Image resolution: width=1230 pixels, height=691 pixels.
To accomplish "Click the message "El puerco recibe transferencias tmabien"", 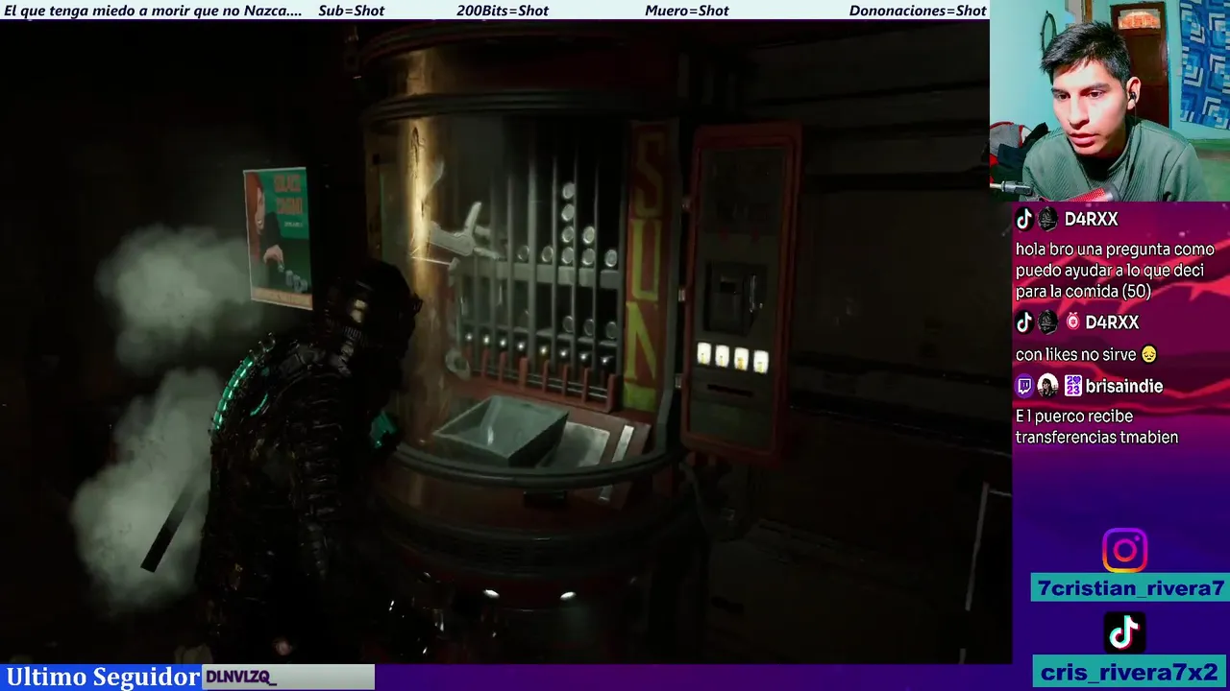I will pos(1096,427).
